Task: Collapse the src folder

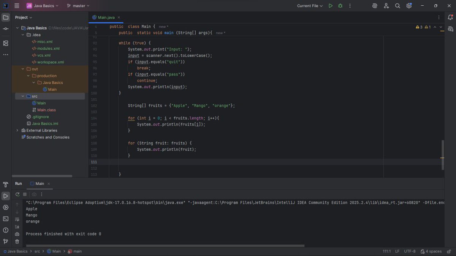Action: (x=23, y=96)
